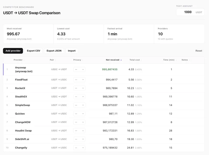Open privacy dropdown for ChangeNOW row
The width and height of the screenshot is (209, 155).
79,122
